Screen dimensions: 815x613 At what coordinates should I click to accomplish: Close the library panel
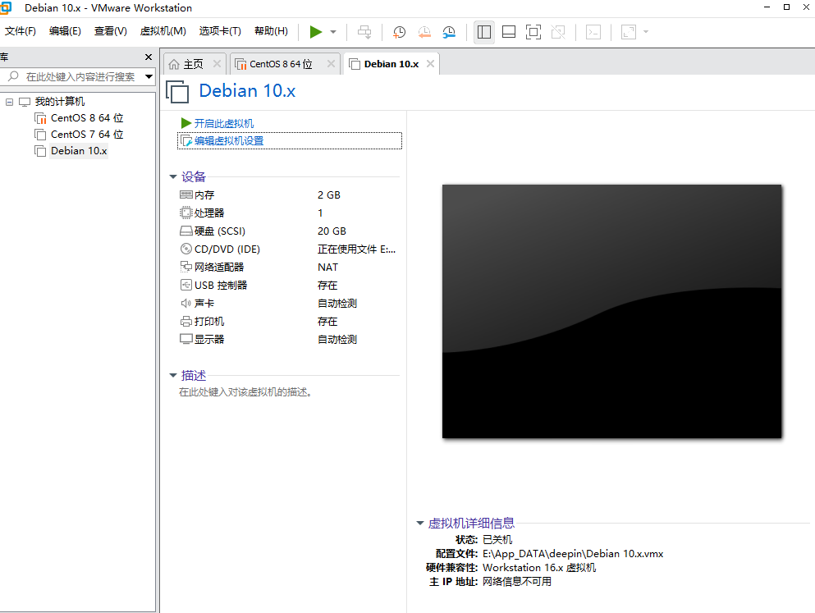point(149,57)
